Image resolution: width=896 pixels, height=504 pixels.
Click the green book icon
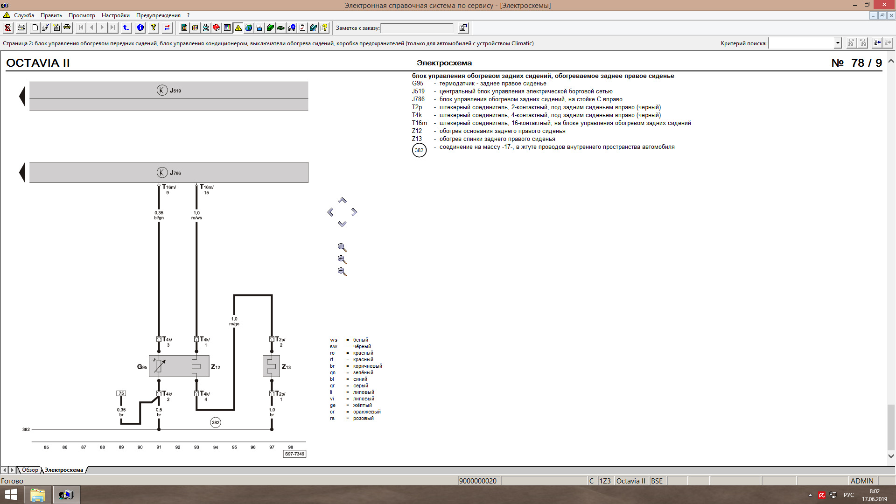(270, 28)
